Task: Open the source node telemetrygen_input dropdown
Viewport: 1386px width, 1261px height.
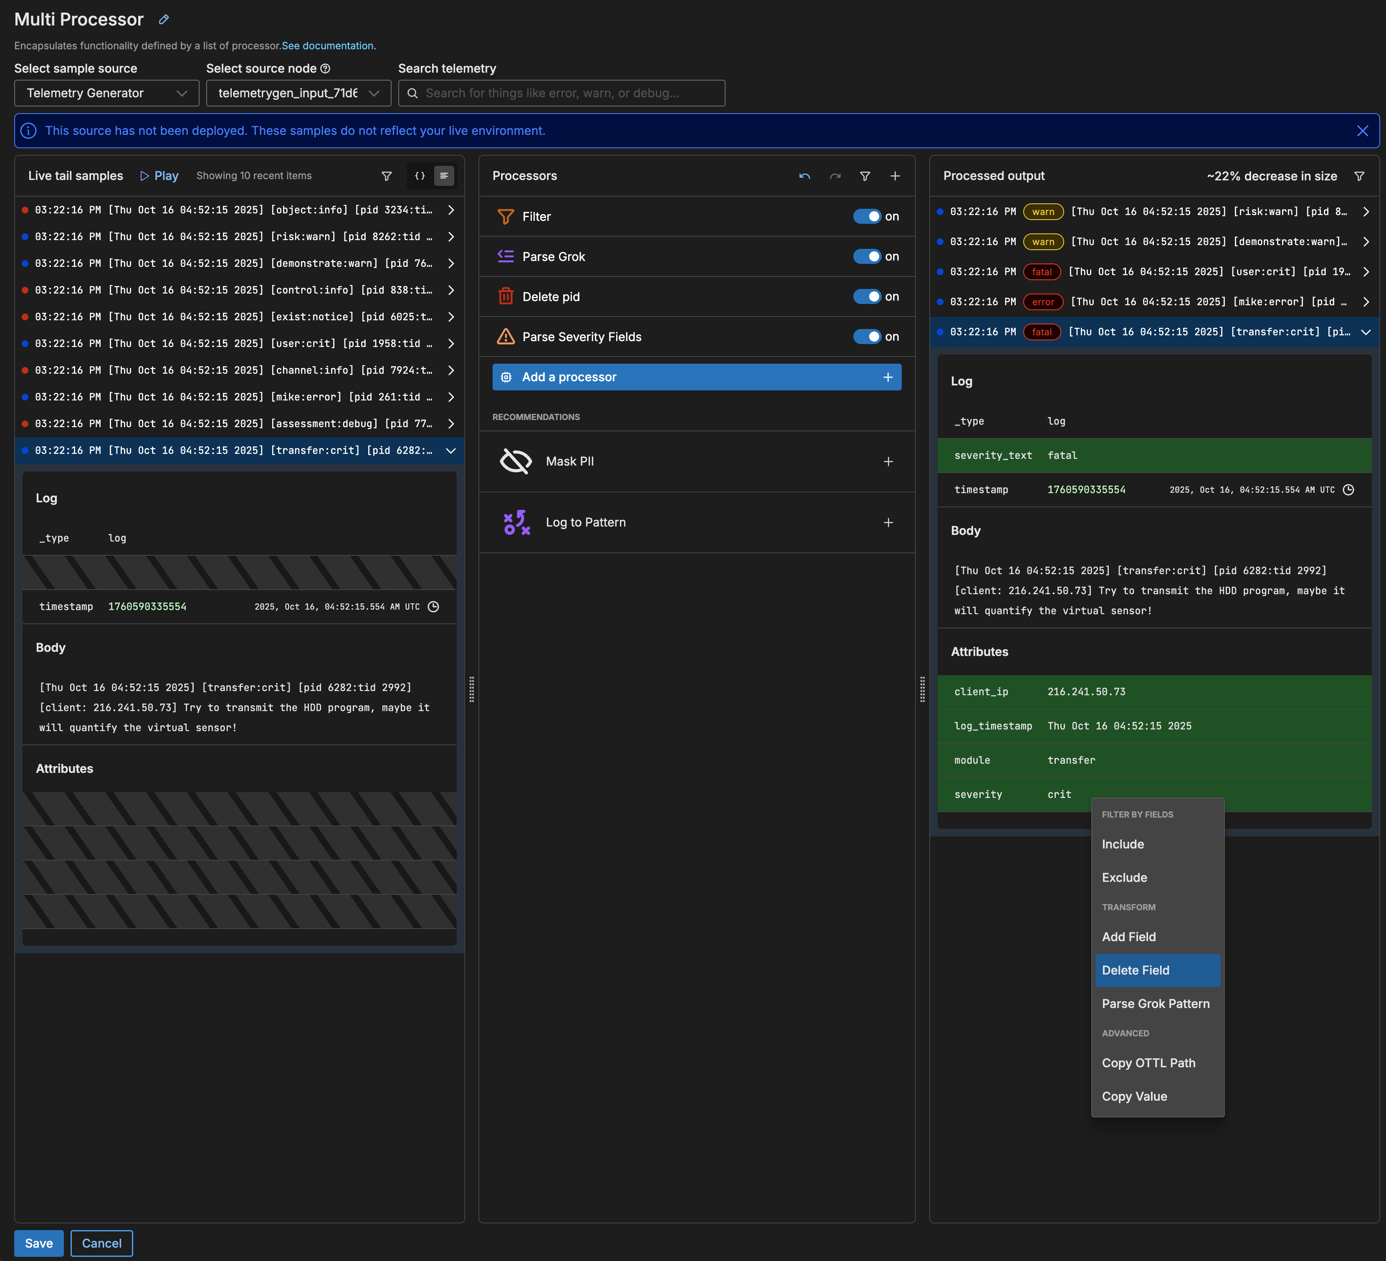Action: 298,93
